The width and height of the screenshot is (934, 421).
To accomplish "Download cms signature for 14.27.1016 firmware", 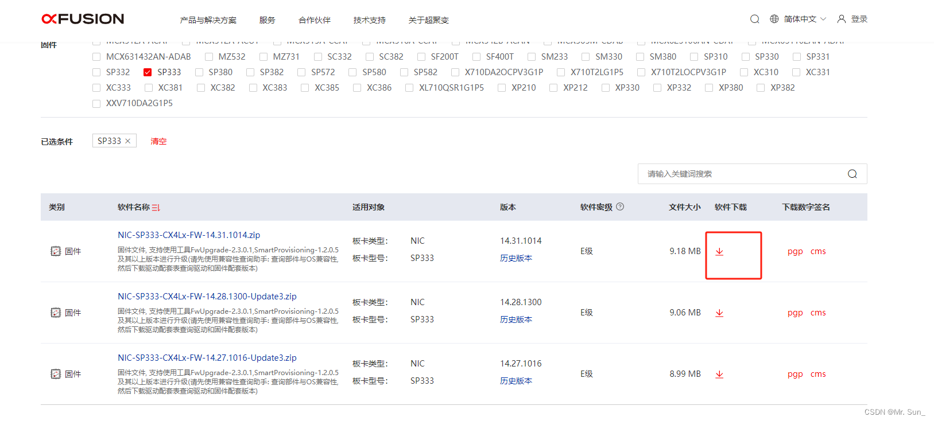I will coord(818,374).
